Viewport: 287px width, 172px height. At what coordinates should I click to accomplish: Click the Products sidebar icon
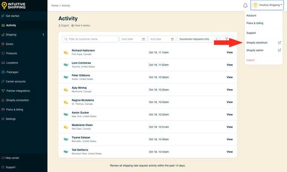[x=3, y=53]
